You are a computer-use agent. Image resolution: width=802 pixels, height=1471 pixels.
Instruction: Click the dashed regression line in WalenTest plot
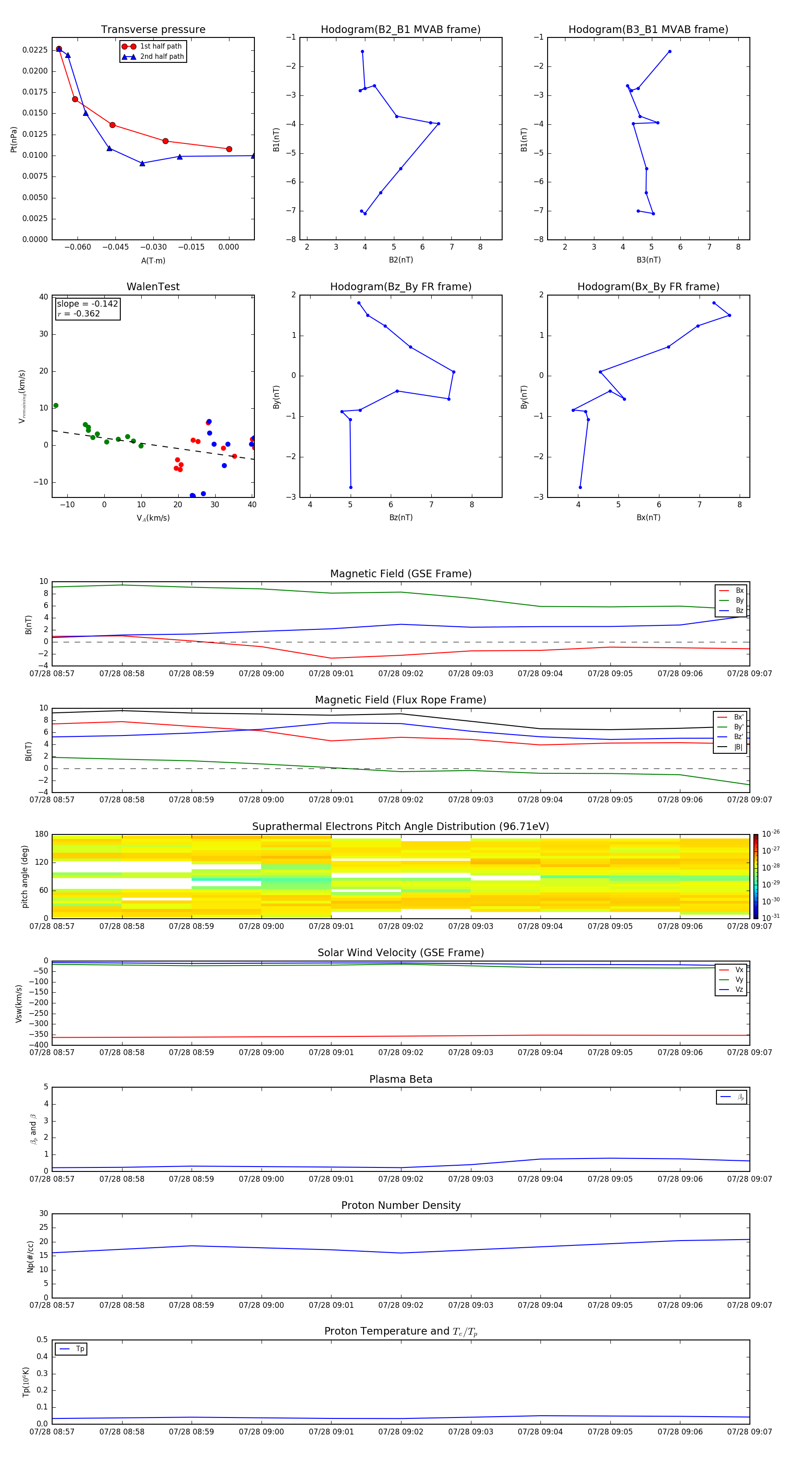[x=153, y=445]
